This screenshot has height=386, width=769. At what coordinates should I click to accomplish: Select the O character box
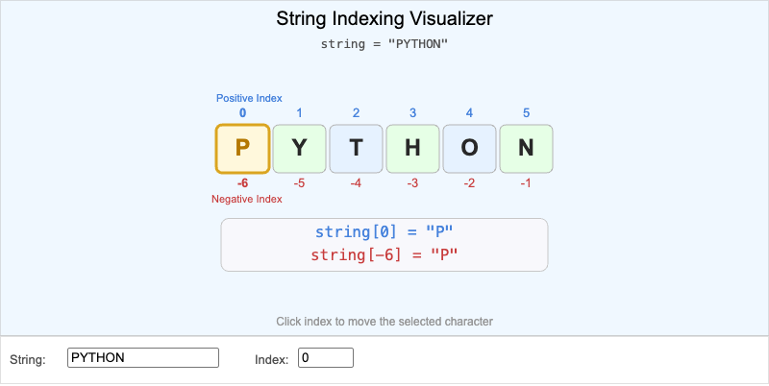click(x=469, y=149)
